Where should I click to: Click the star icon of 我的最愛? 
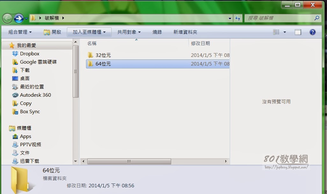point(12,45)
